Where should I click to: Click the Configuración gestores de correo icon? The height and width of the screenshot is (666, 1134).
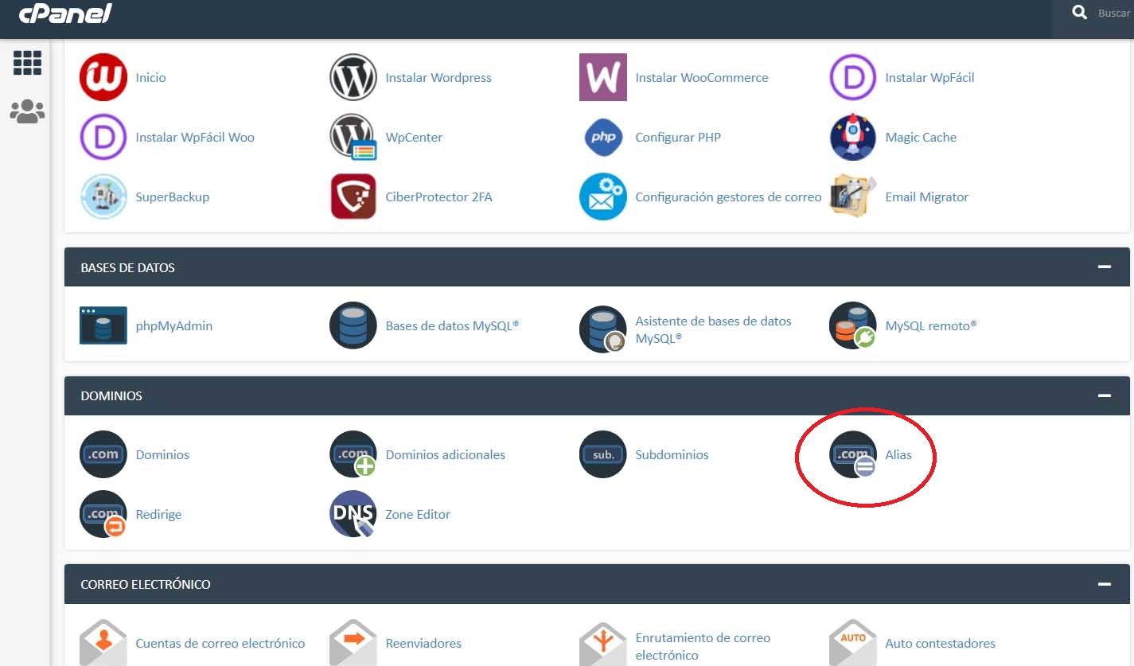point(603,197)
